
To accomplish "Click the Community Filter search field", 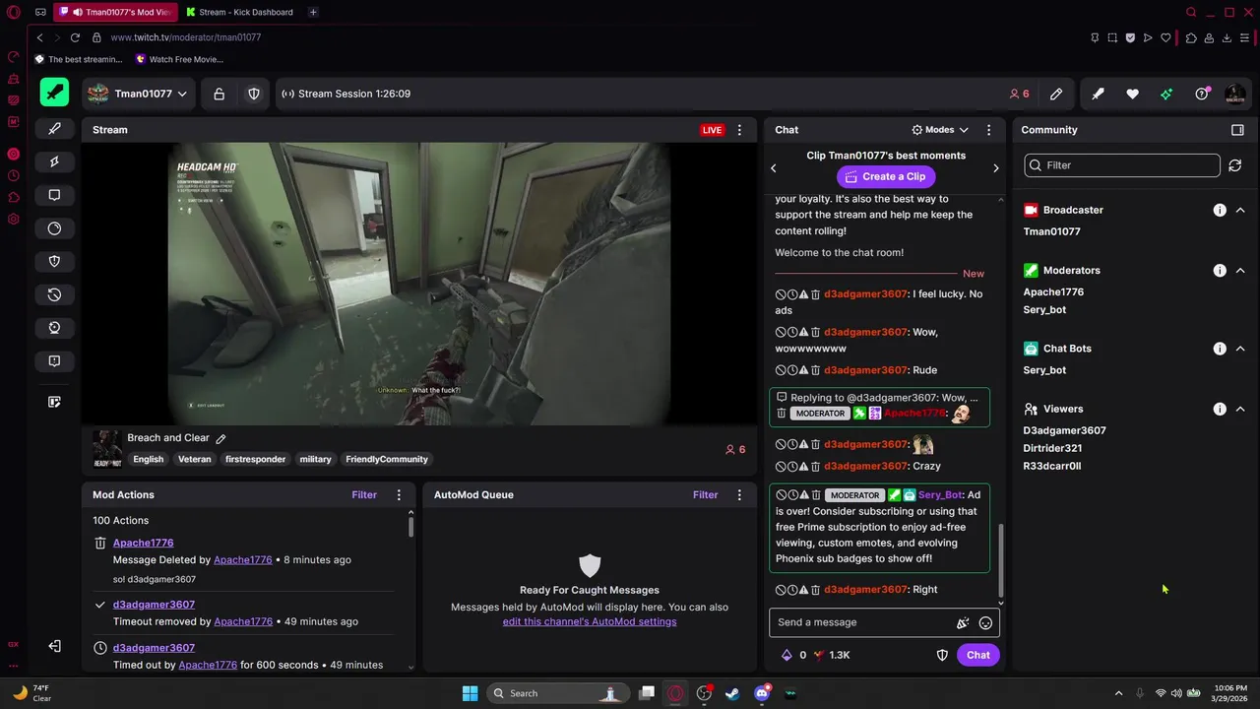I will click(1121, 165).
